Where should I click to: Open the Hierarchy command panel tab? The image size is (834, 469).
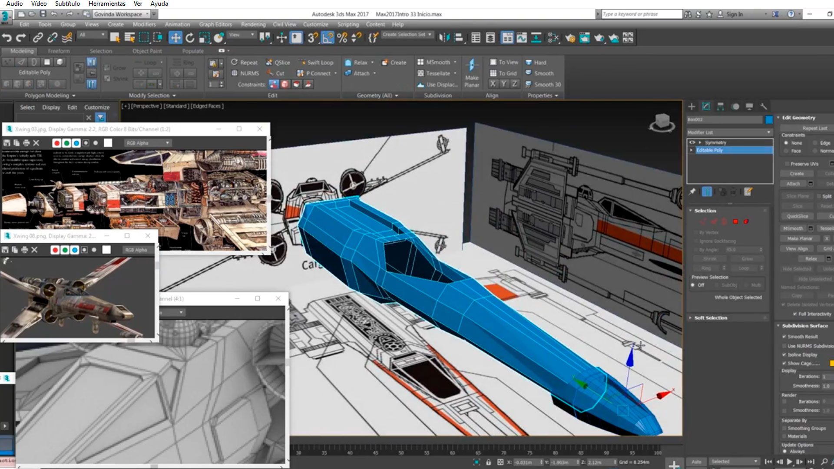[x=721, y=106]
